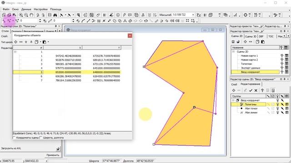Toggle selectable arrow for Мои линии layer

click(x=282, y=113)
